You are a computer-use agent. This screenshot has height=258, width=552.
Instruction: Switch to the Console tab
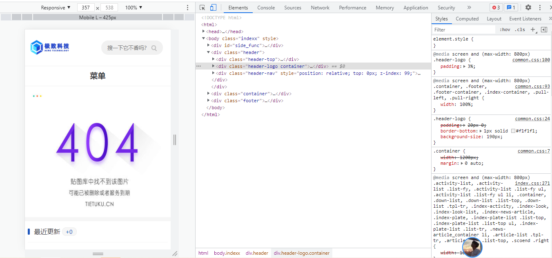coord(266,7)
